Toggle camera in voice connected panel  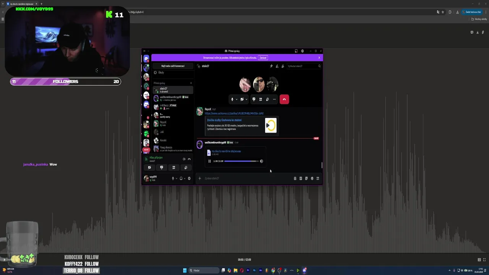click(x=149, y=167)
